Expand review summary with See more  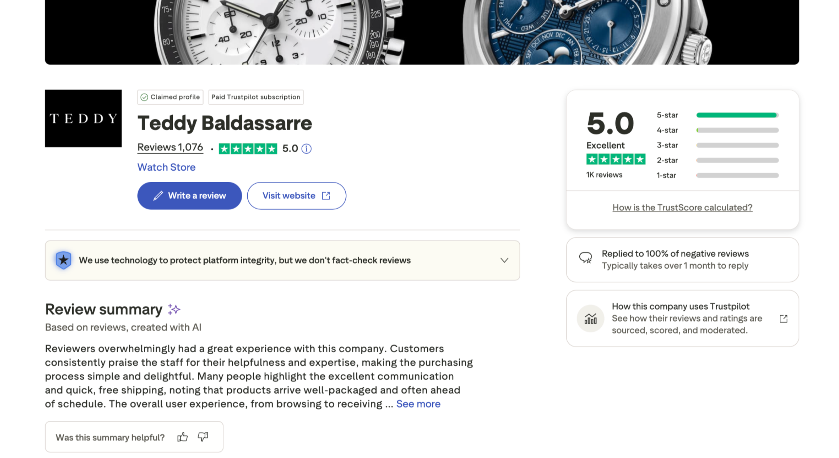click(418, 404)
